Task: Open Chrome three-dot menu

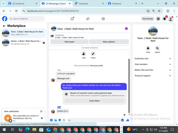Action: (x=174, y=11)
